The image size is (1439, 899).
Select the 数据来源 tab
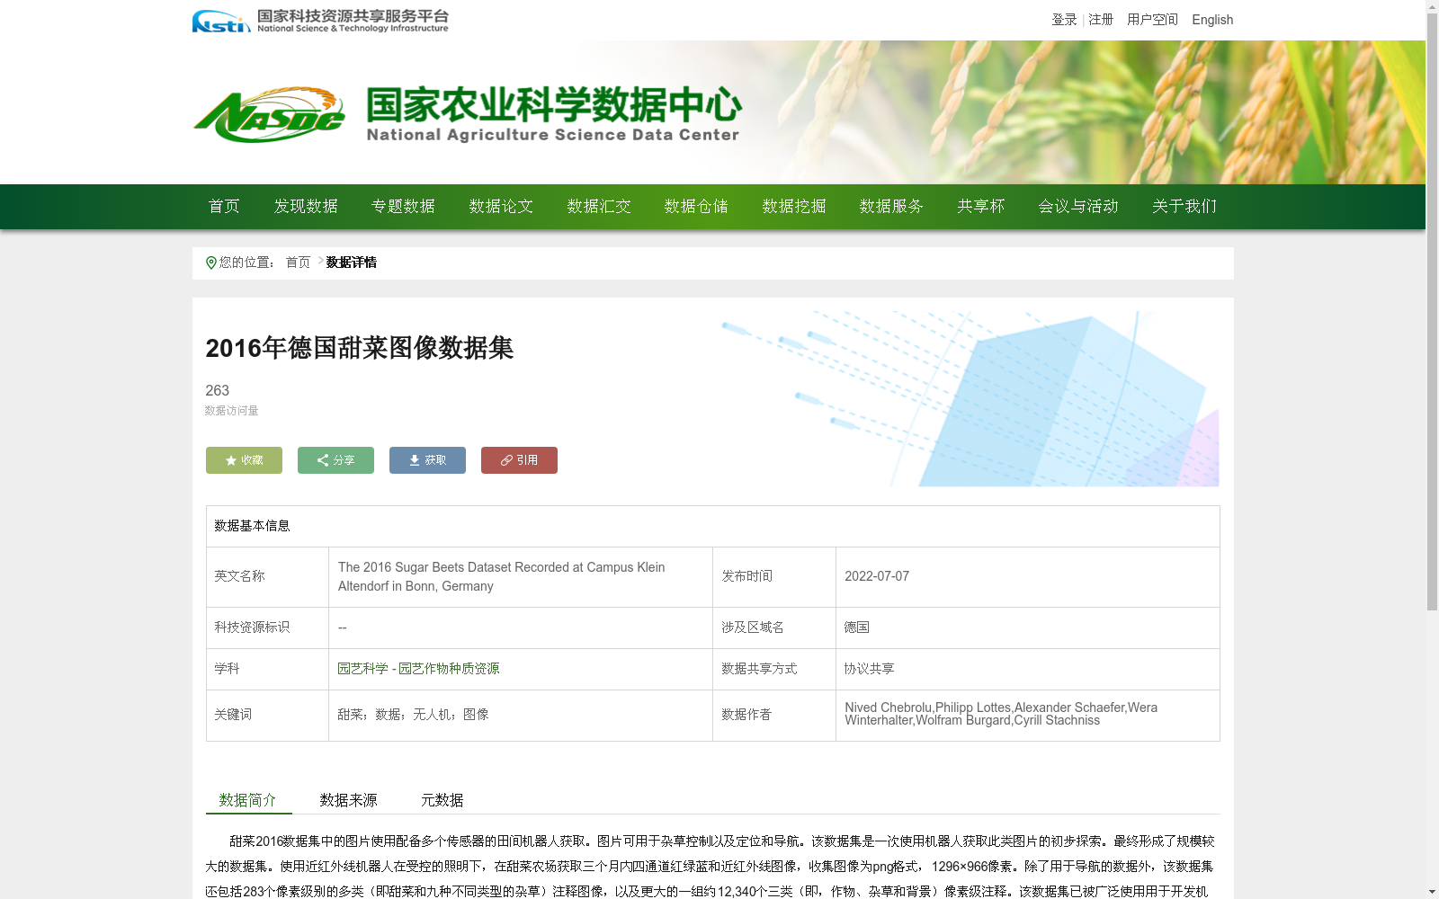(x=349, y=800)
